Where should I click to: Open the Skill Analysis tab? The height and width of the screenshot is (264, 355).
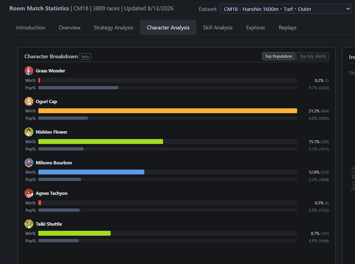tap(218, 27)
